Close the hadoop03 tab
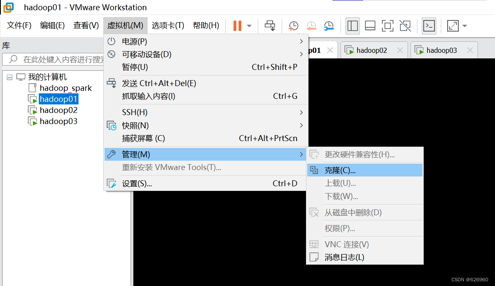The image size is (495, 286). [470, 50]
